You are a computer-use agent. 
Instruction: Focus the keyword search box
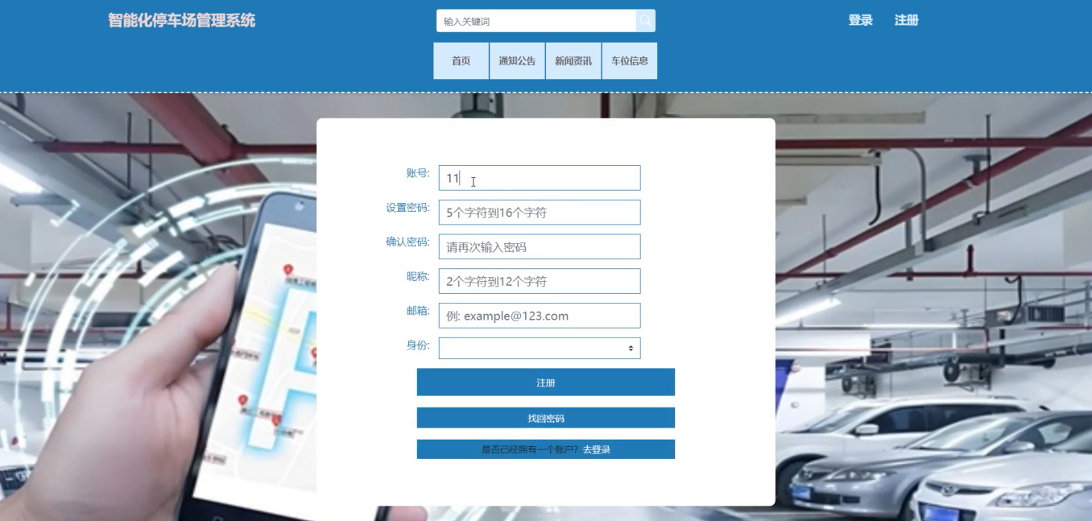(x=536, y=21)
